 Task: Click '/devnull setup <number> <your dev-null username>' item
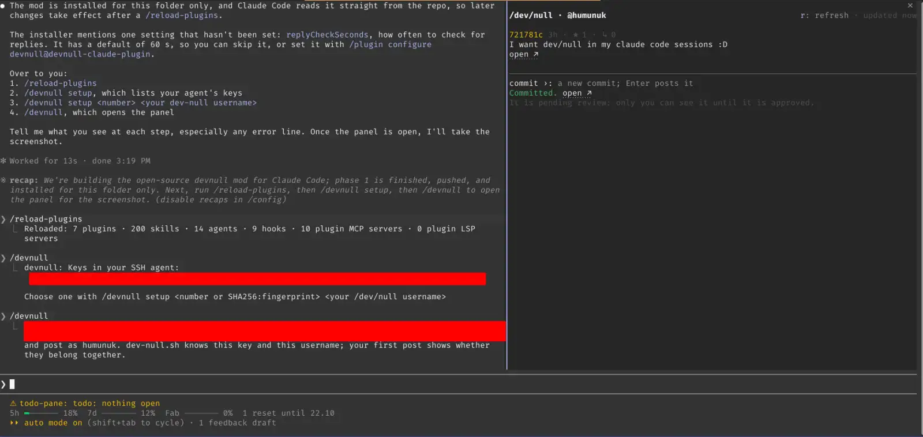(x=140, y=103)
